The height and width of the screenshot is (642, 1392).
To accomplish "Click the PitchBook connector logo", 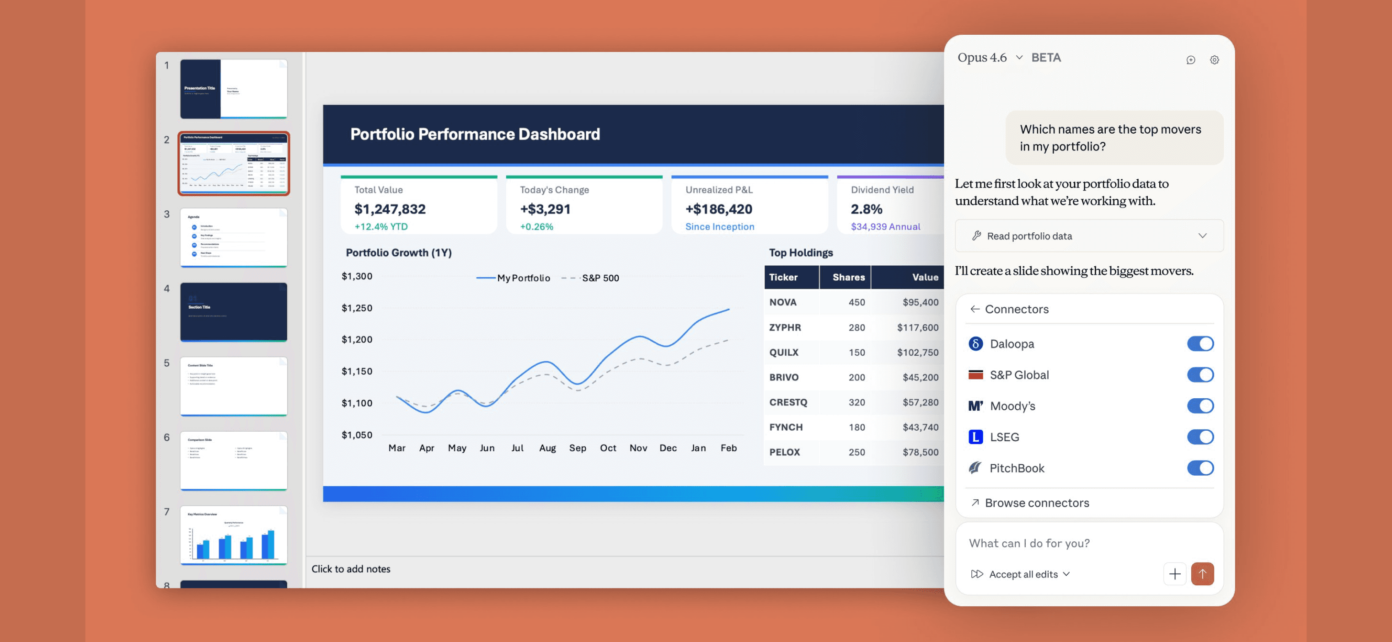I will pyautogui.click(x=975, y=468).
